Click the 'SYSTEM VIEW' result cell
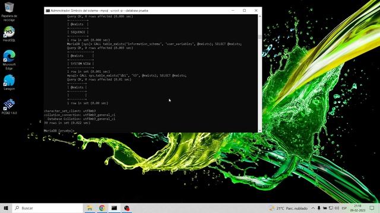Image resolution: width=380 pixels, height=213 pixels. pyautogui.click(x=81, y=64)
